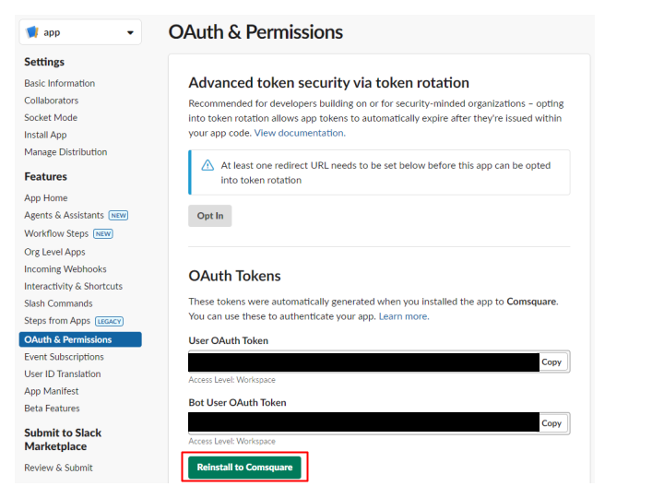Go to Event Subscriptions

[x=64, y=357]
